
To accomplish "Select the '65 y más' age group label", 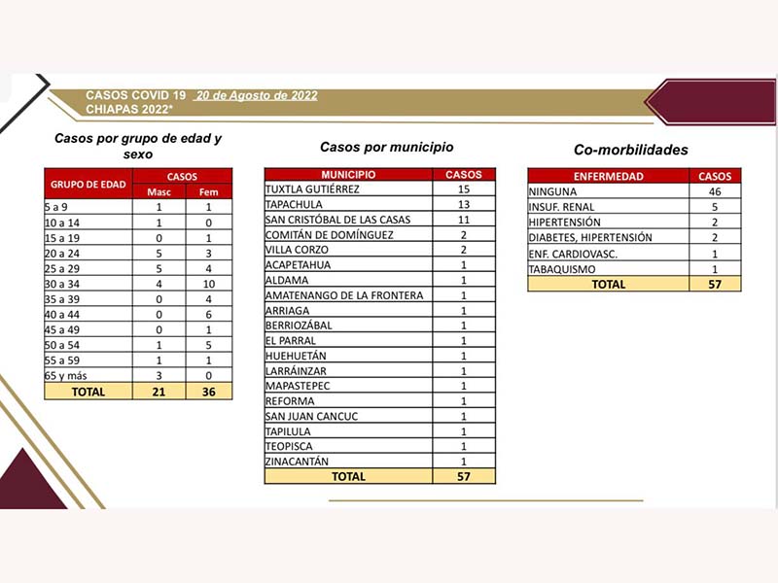I will tap(66, 376).
